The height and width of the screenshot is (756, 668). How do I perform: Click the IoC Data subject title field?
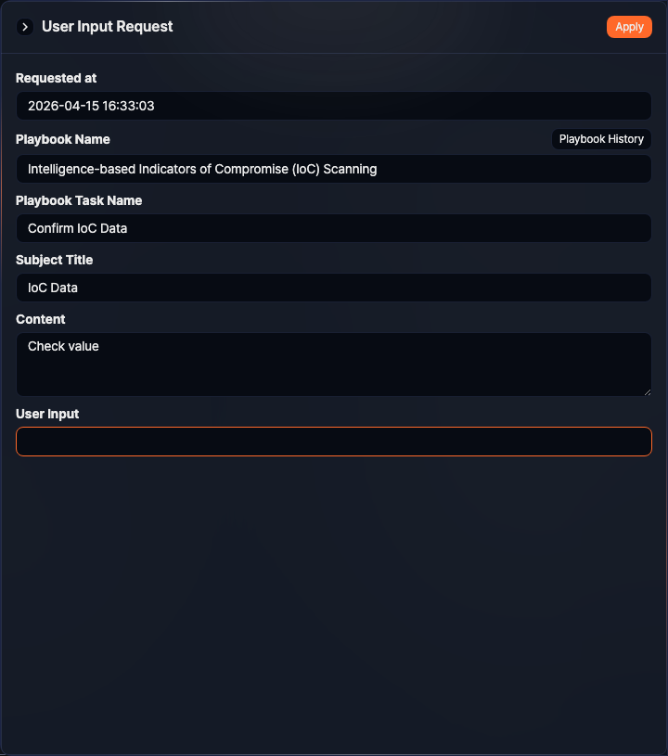(x=334, y=288)
